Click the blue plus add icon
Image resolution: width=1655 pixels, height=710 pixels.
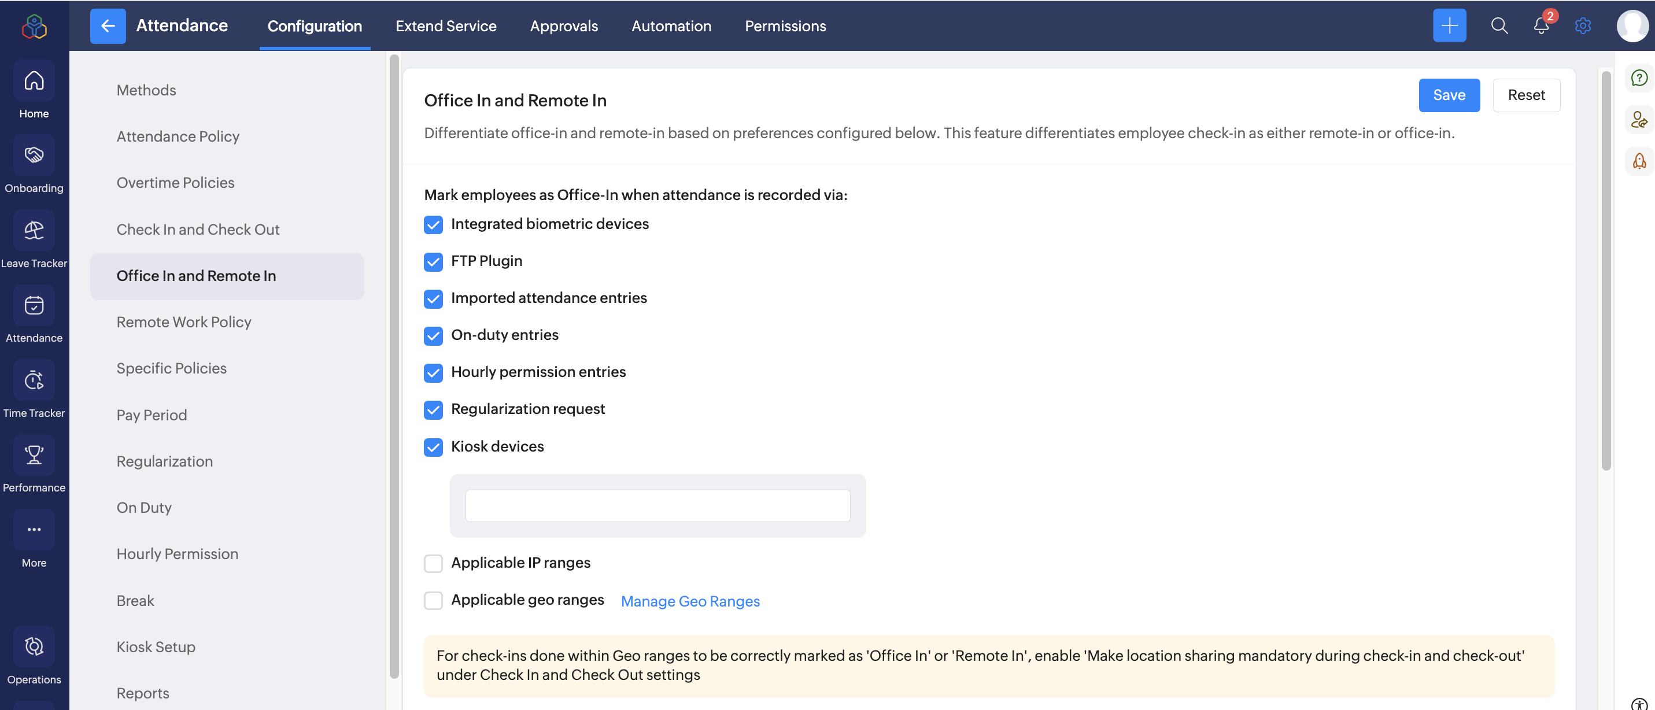[x=1449, y=27]
